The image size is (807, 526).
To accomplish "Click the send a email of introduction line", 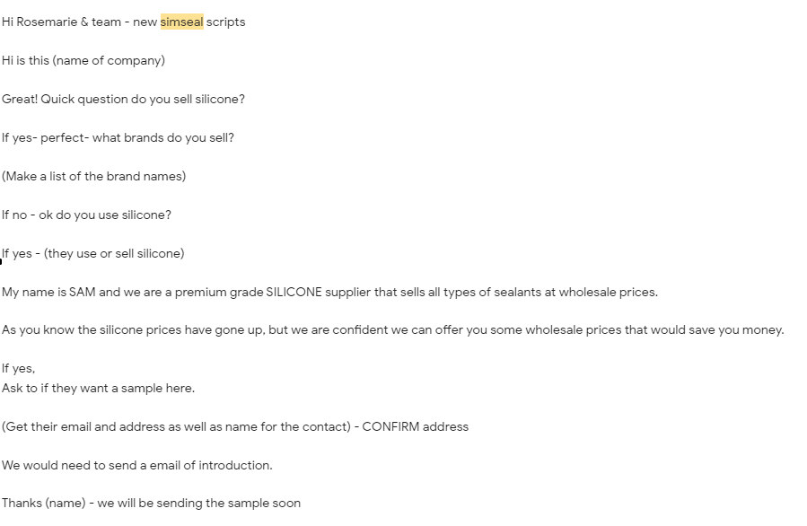I will pos(137,465).
